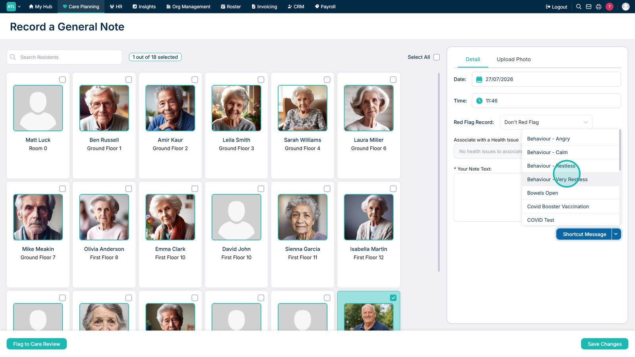Open the time picker clock icon
Image resolution: width=635 pixels, height=357 pixels.
479,101
